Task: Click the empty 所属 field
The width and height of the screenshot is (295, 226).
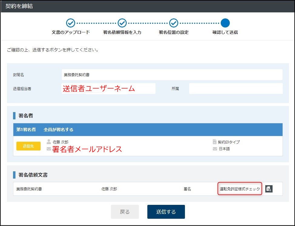Action: [236, 89]
